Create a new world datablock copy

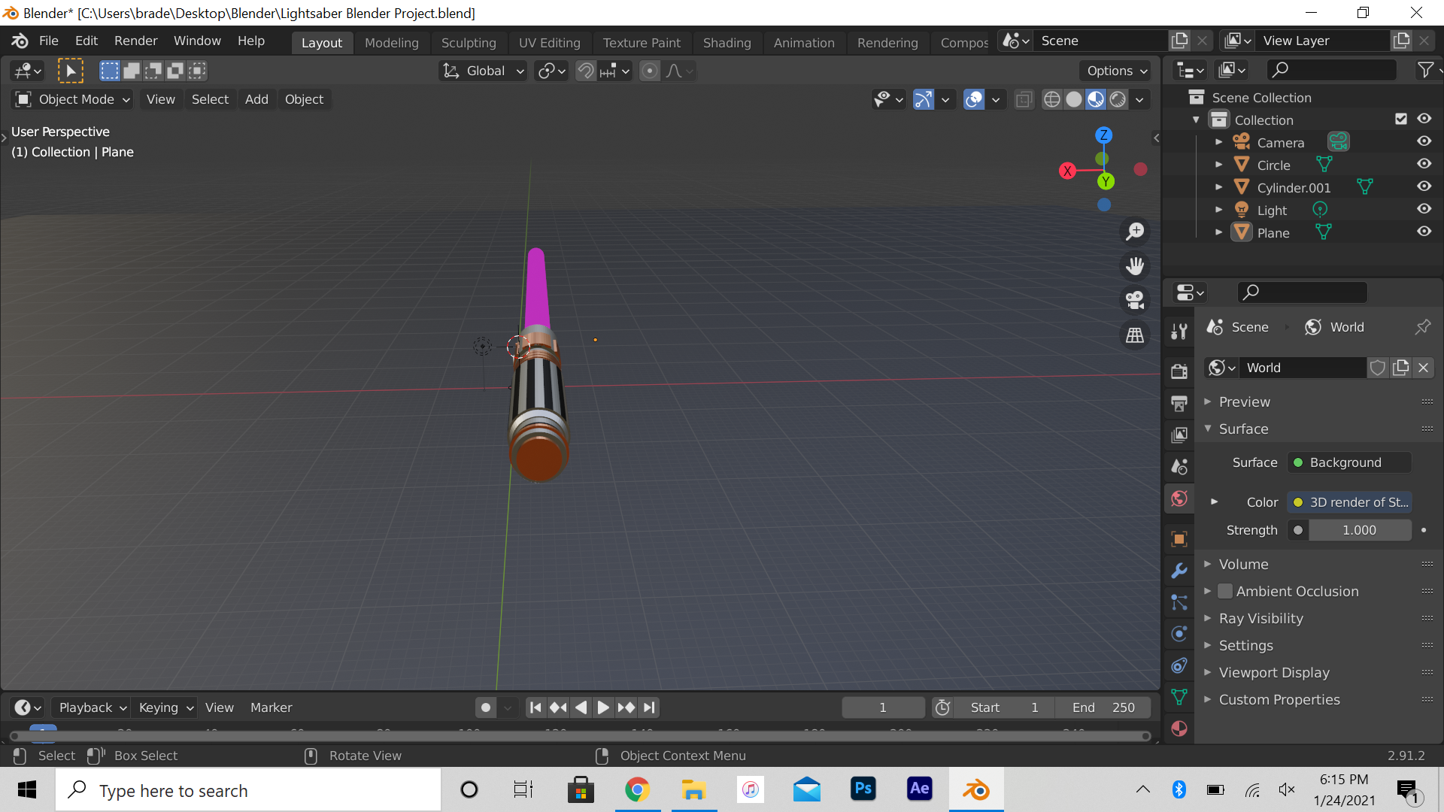1400,368
